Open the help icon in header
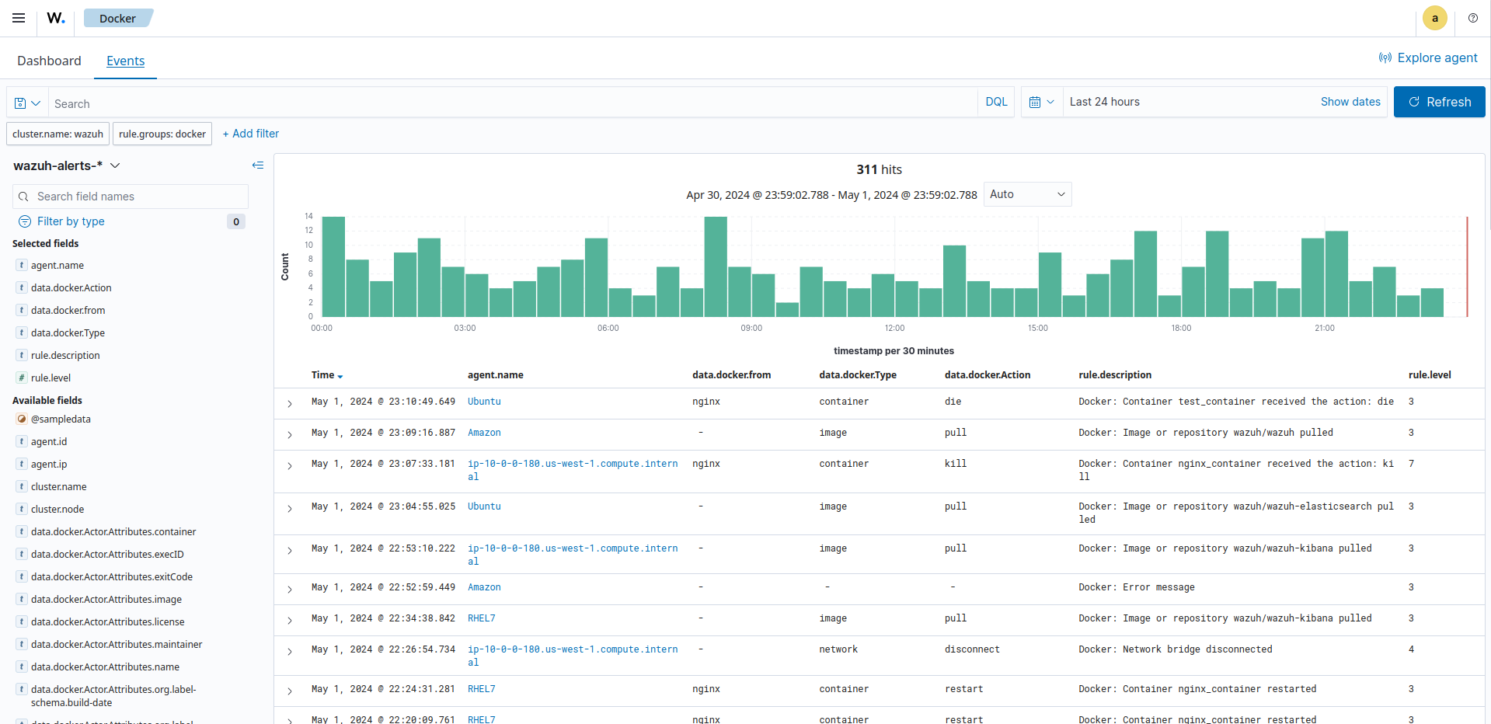Screen dimensions: 1491x724 pyautogui.click(x=1472, y=18)
